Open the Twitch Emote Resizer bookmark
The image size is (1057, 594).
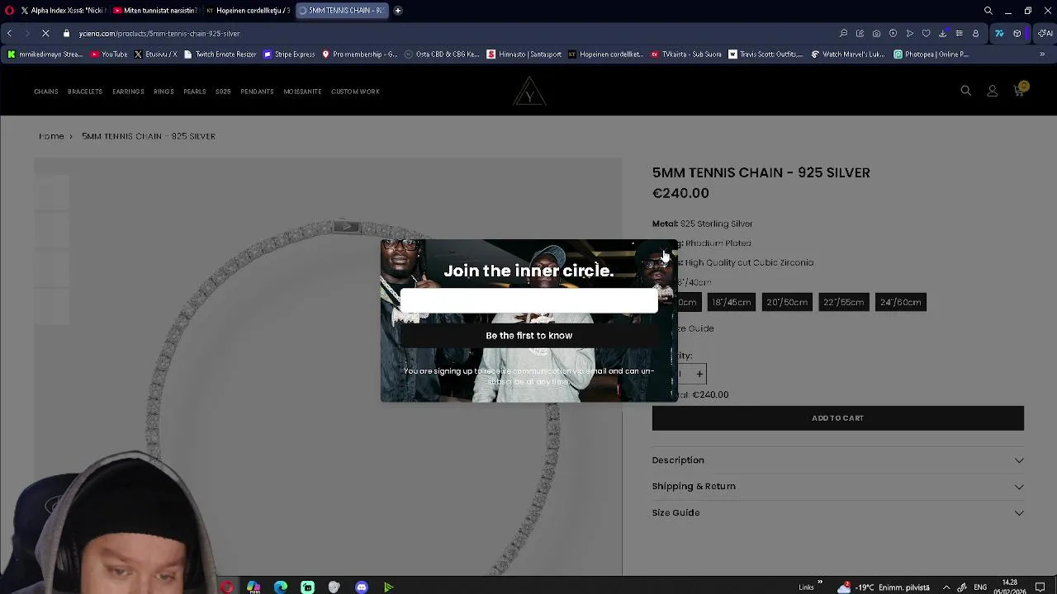point(220,54)
